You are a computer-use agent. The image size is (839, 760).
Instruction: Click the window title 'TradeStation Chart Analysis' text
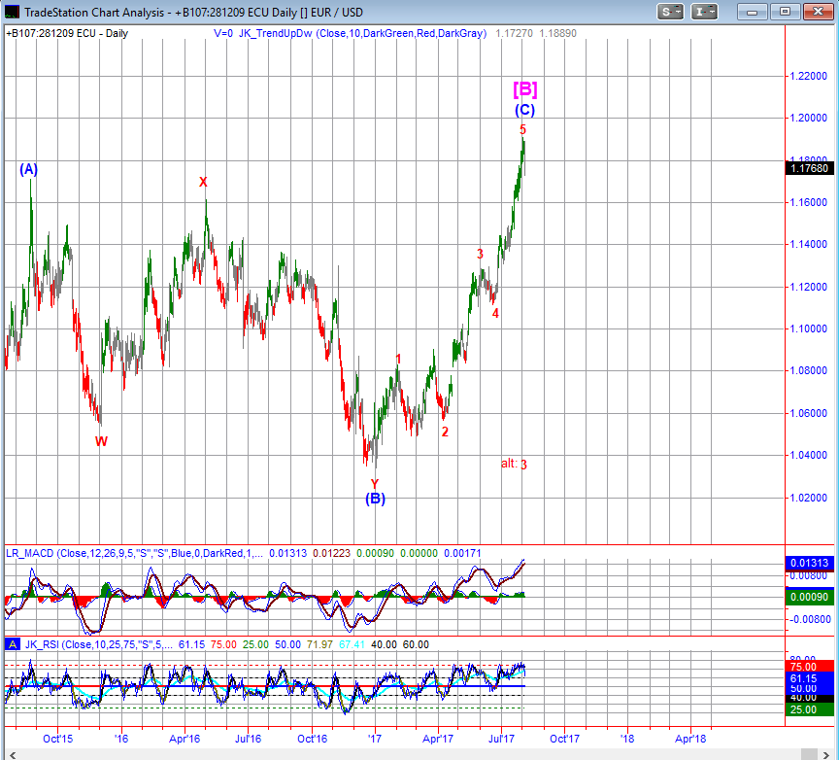pyautogui.click(x=94, y=12)
